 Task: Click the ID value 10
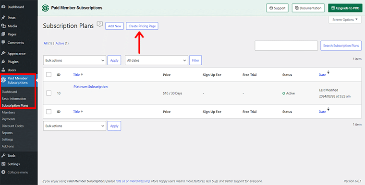click(x=59, y=93)
